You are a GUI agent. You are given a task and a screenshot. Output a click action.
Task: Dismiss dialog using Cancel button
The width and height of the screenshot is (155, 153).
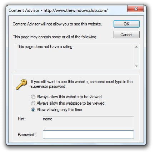click(x=126, y=35)
